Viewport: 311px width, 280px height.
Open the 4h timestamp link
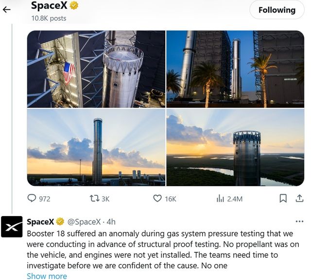click(111, 222)
